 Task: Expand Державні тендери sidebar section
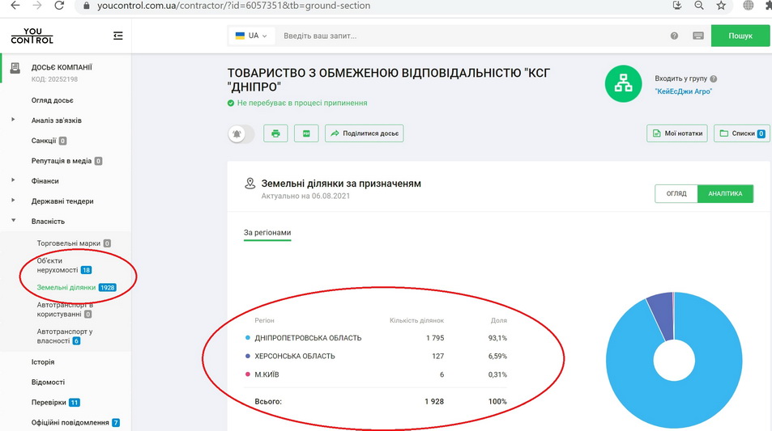pos(13,200)
